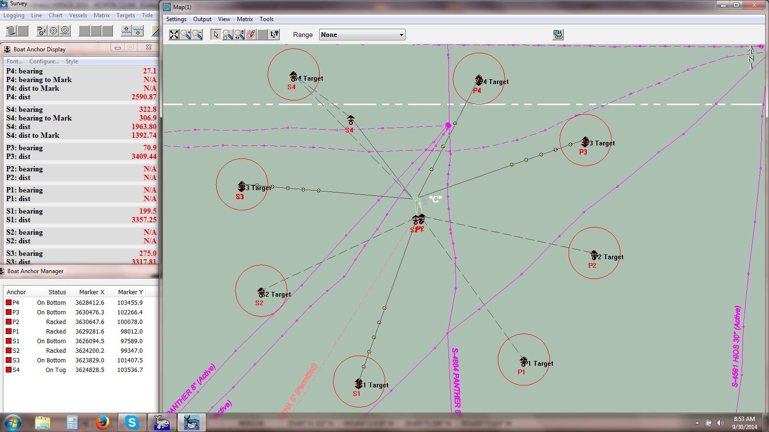769x432 pixels.
Task: Open Calculator from the taskbar
Action: [72, 422]
